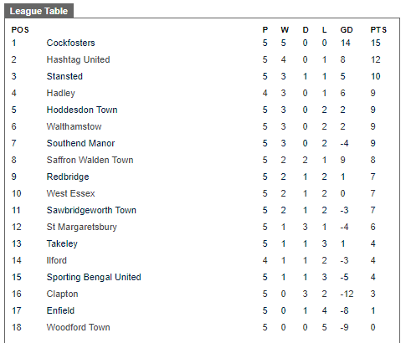Open Sporting Bengal United link
The height and width of the screenshot is (343, 406).
coord(94,277)
